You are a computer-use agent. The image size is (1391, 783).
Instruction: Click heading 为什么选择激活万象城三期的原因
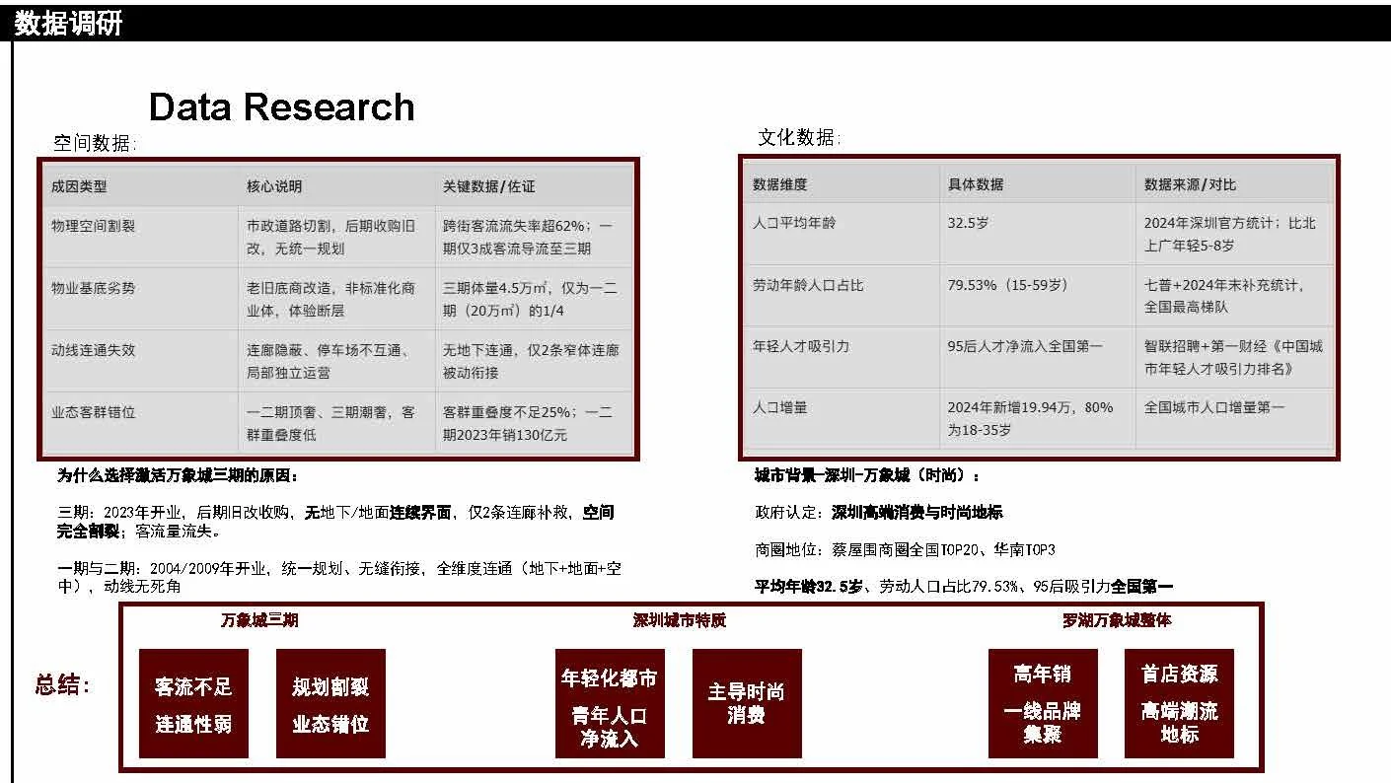178,475
